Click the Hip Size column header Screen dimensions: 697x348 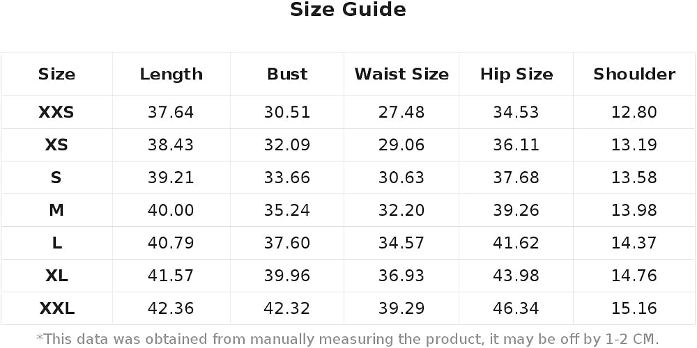tap(516, 74)
